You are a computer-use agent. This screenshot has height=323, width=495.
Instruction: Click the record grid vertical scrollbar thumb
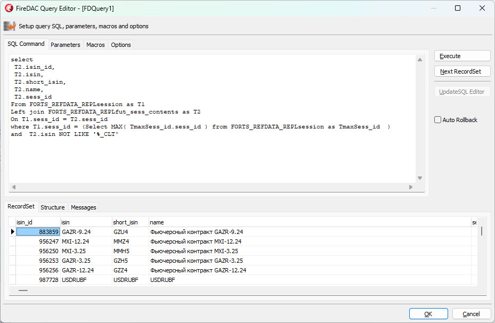[x=482, y=231]
